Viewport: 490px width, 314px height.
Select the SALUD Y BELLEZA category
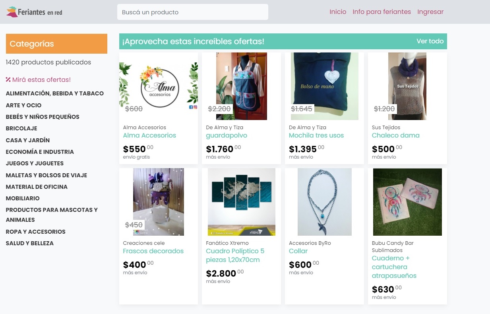[x=30, y=243]
